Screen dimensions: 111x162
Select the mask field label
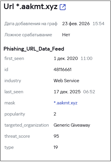coord(10,103)
